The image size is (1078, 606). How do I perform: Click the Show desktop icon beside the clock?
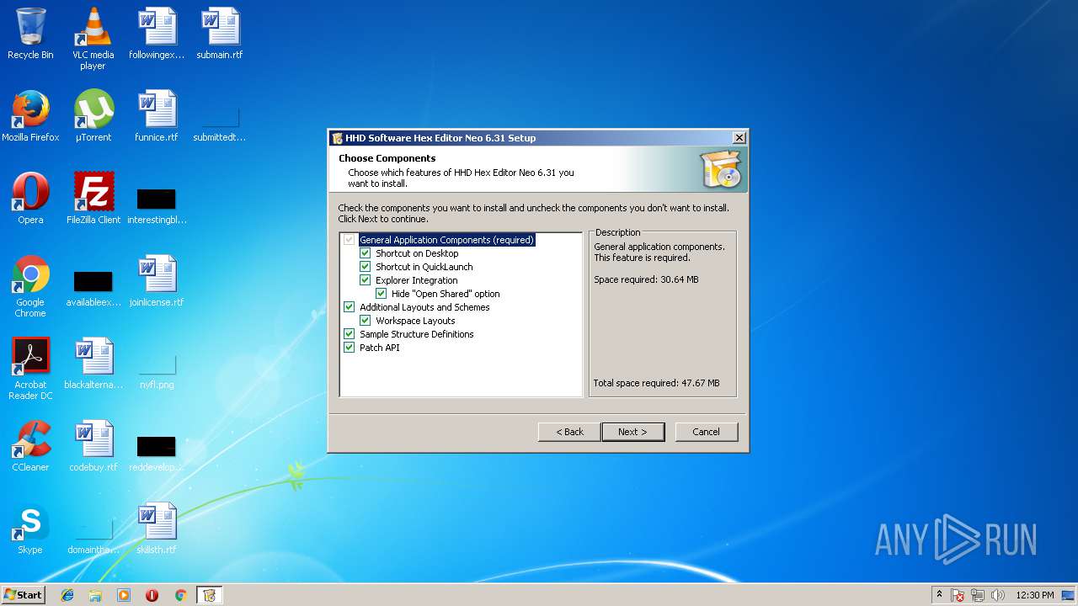tap(1070, 595)
